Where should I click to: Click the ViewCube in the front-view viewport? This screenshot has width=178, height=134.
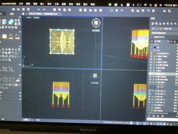pos(95,76)
